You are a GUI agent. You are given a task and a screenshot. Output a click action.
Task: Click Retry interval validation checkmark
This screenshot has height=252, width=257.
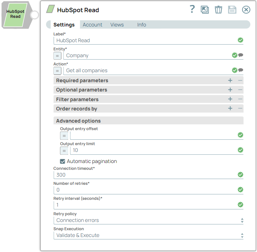241,204
